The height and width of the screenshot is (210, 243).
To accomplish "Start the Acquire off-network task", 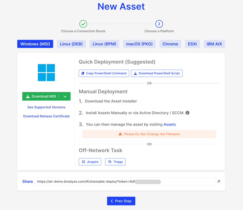I will click(x=90, y=162).
